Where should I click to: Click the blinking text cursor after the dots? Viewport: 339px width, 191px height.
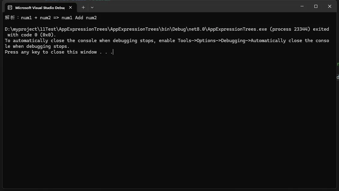pyautogui.click(x=113, y=52)
